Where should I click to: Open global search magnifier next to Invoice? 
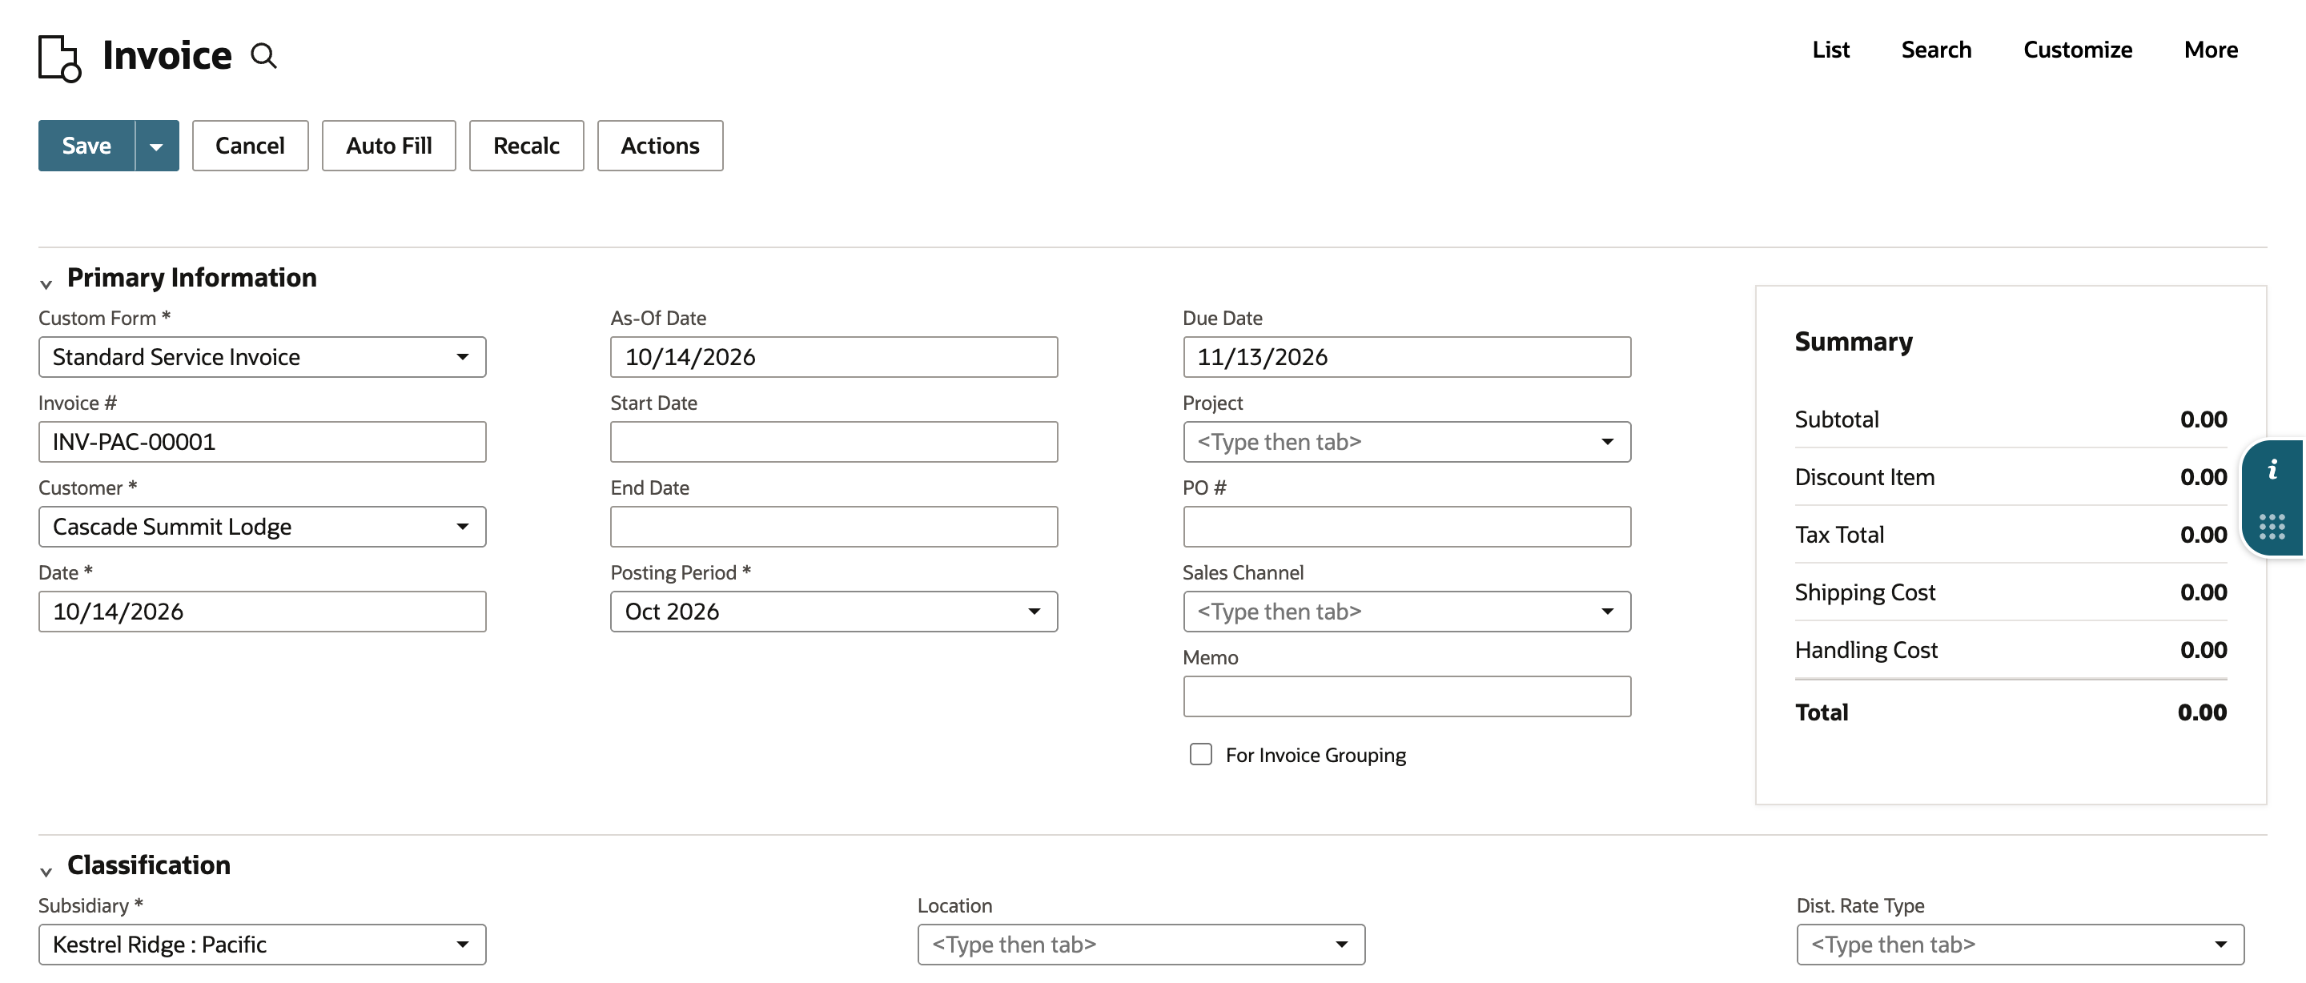click(263, 55)
